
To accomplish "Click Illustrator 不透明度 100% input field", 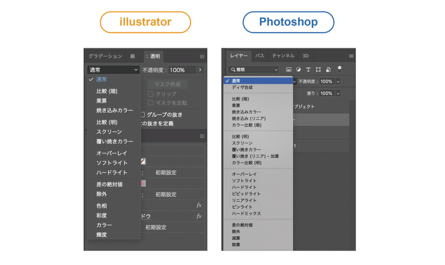I will 182,69.
